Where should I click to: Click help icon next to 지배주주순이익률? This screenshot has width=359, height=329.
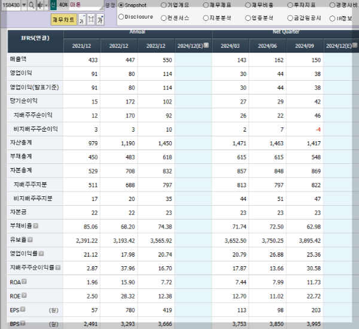[x=58, y=267]
